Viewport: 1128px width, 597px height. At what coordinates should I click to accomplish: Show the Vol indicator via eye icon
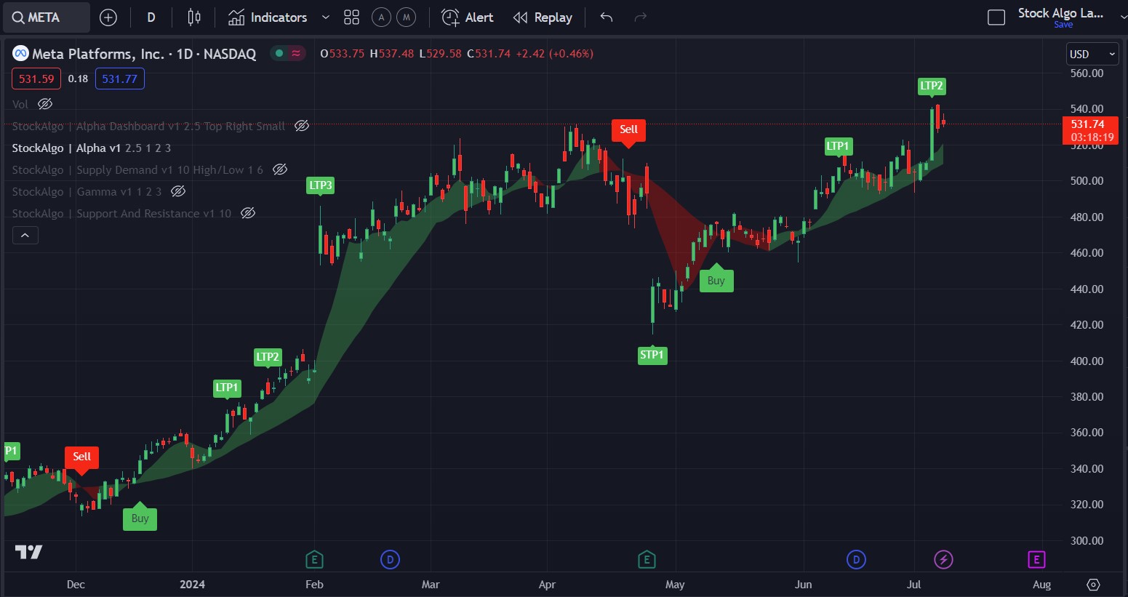click(x=45, y=104)
